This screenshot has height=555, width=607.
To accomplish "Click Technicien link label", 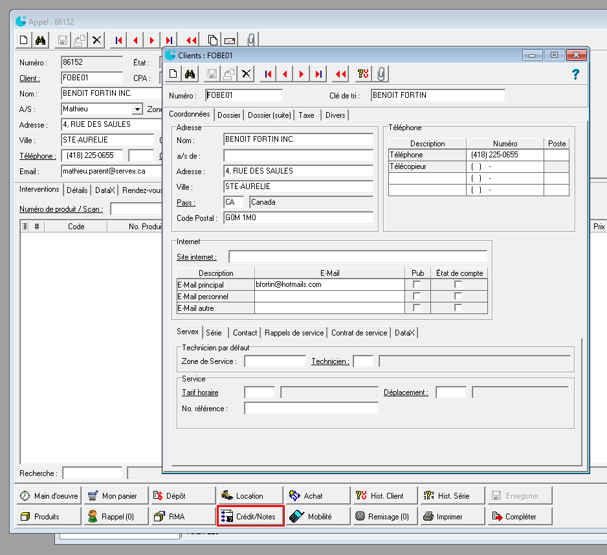I will (x=330, y=361).
